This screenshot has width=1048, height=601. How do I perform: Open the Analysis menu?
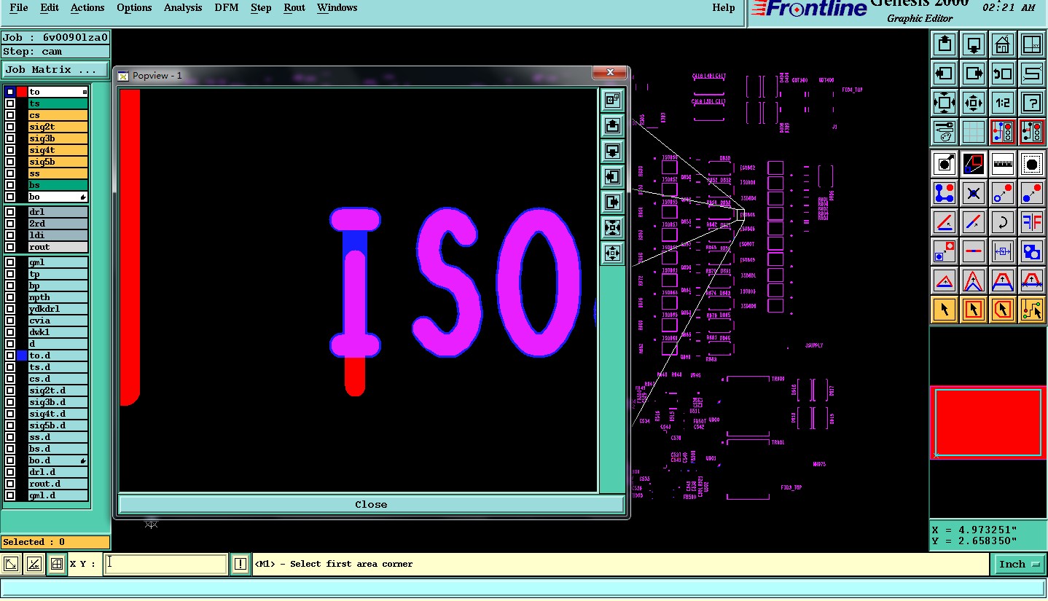tap(183, 7)
